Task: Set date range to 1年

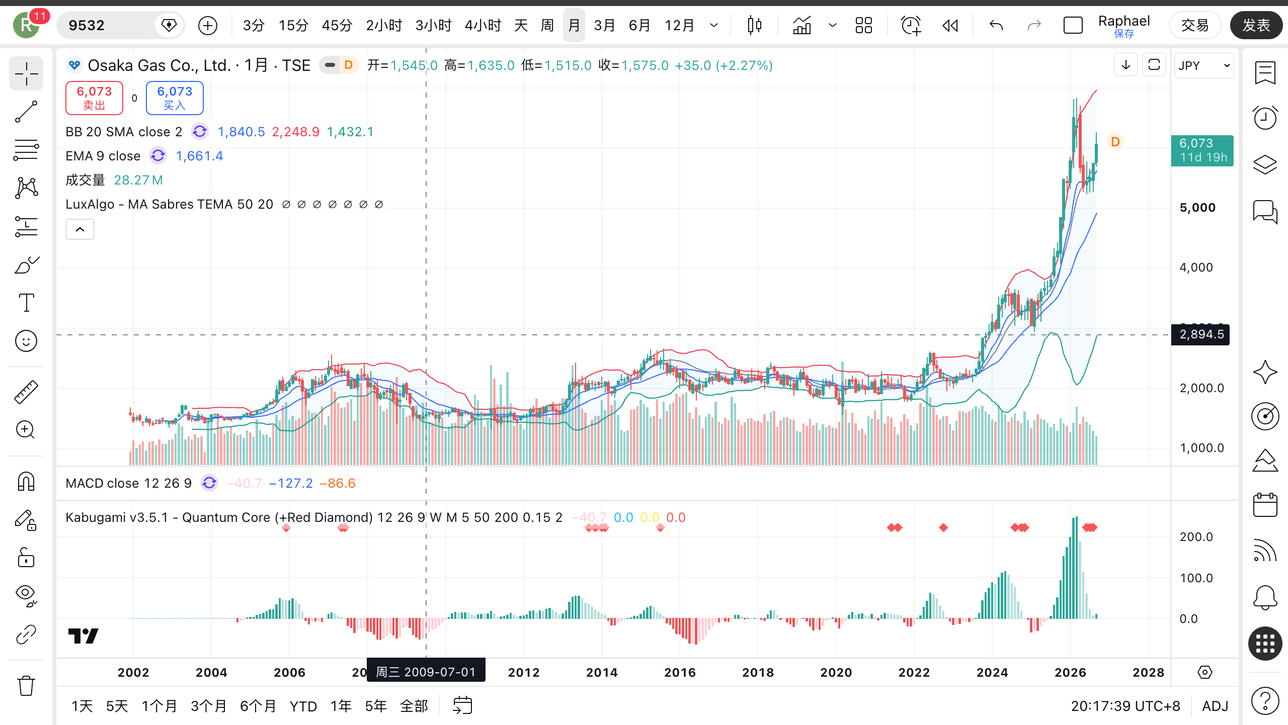Action: (341, 706)
